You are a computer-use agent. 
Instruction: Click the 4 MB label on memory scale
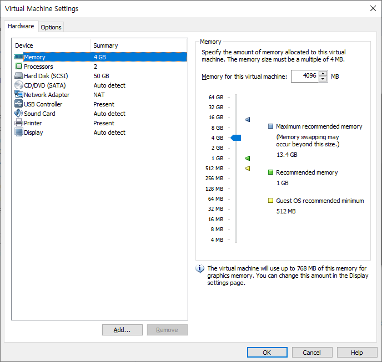tap(217, 239)
